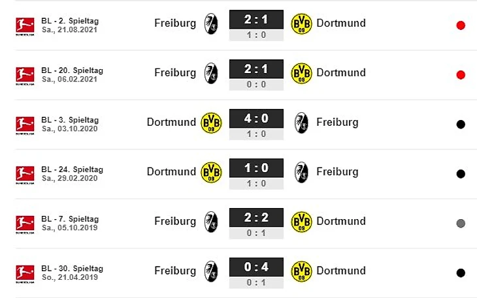Click Freiburg crest in the 05.10.2019 match
The width and height of the screenshot is (477, 298).
(x=211, y=221)
